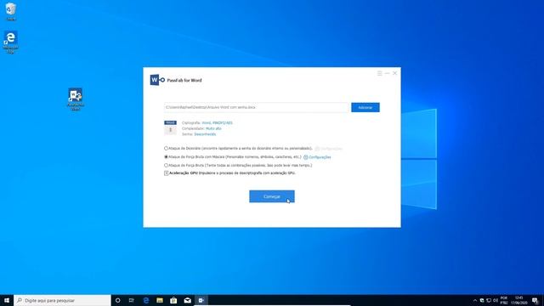The height and width of the screenshot is (306, 544).
Task: Open Microsoft Edge desktop shortcut
Action: click(11, 42)
